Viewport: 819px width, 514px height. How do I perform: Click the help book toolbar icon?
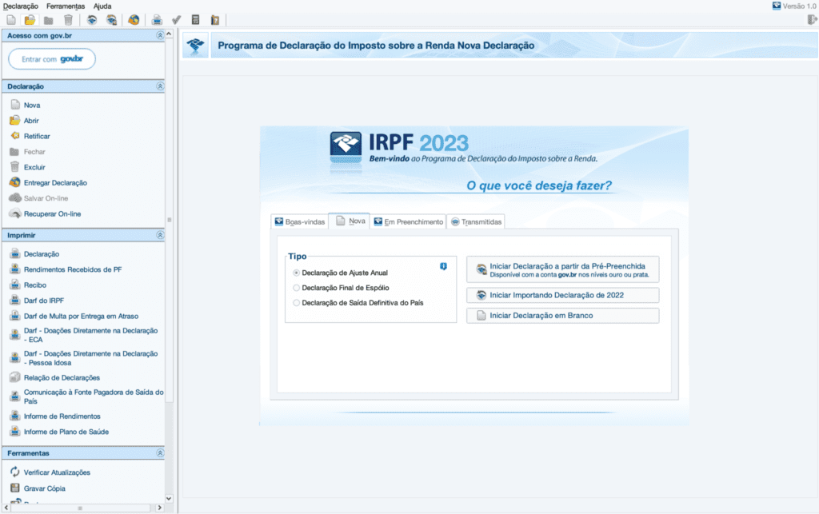coord(214,20)
